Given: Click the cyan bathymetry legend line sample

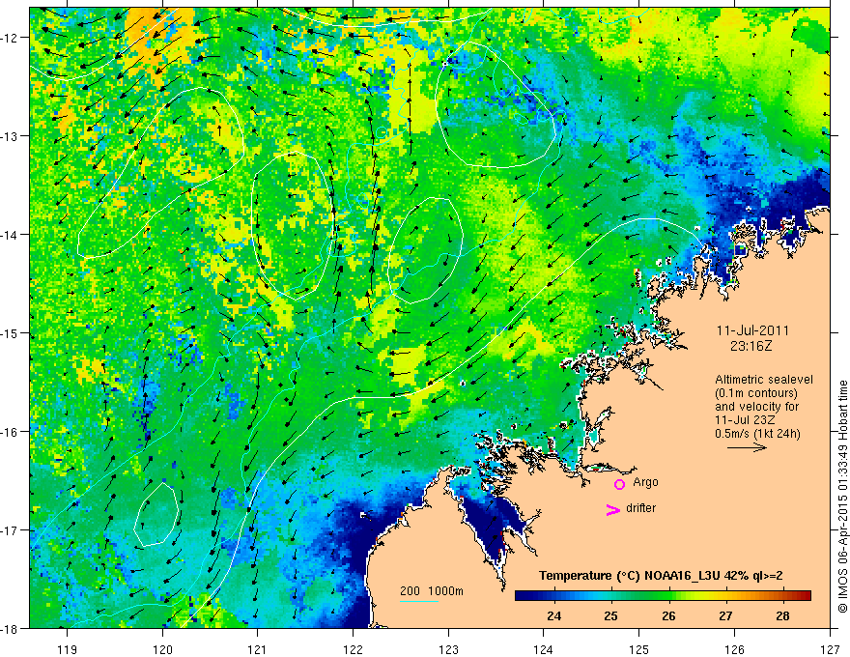Looking at the screenshot, I should [x=418, y=601].
